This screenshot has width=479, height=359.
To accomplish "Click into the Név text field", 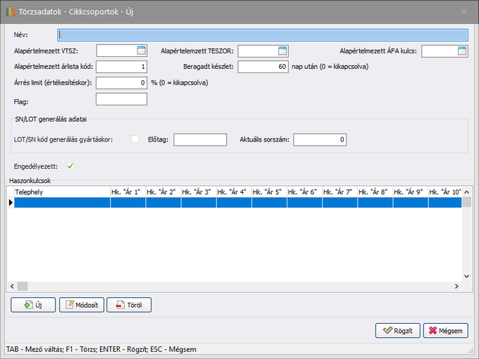I will tap(263, 34).
